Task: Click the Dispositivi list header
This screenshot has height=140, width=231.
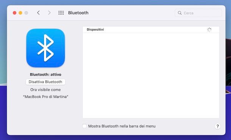Action: point(151,30)
